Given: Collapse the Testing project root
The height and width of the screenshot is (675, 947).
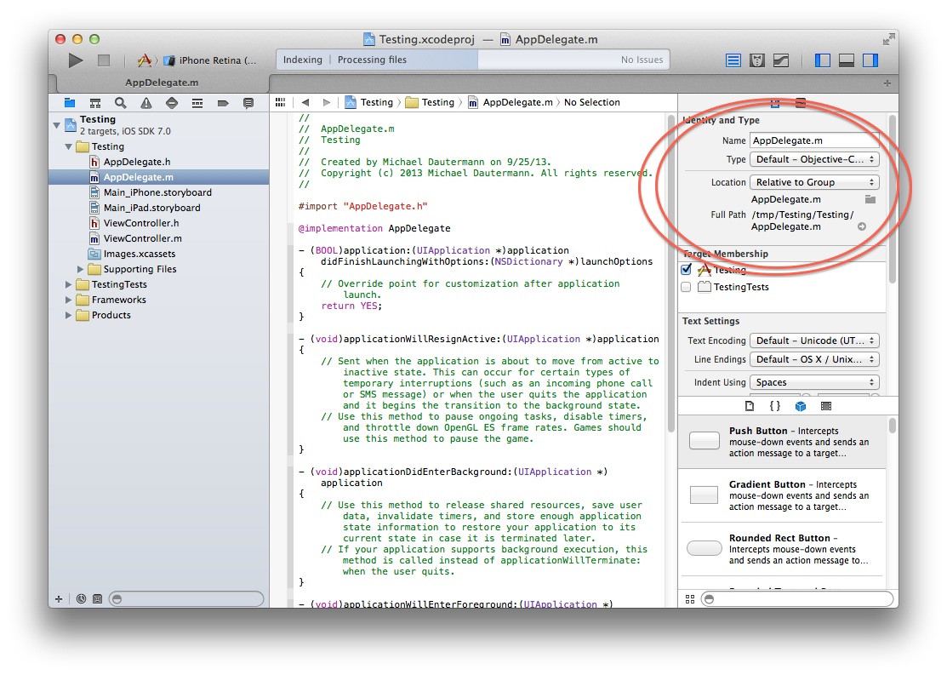Looking at the screenshot, I should (57, 125).
